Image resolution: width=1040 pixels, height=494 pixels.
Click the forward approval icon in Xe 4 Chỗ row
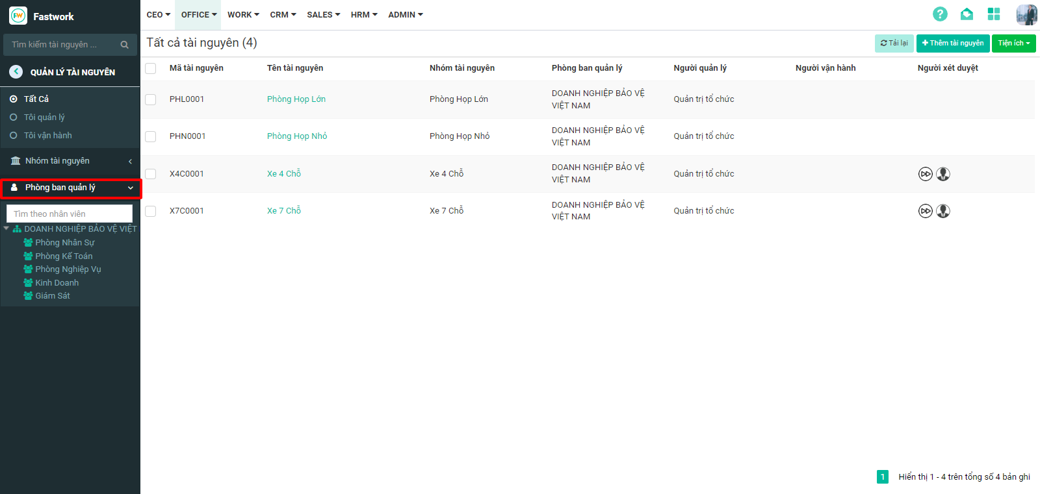pyautogui.click(x=925, y=174)
